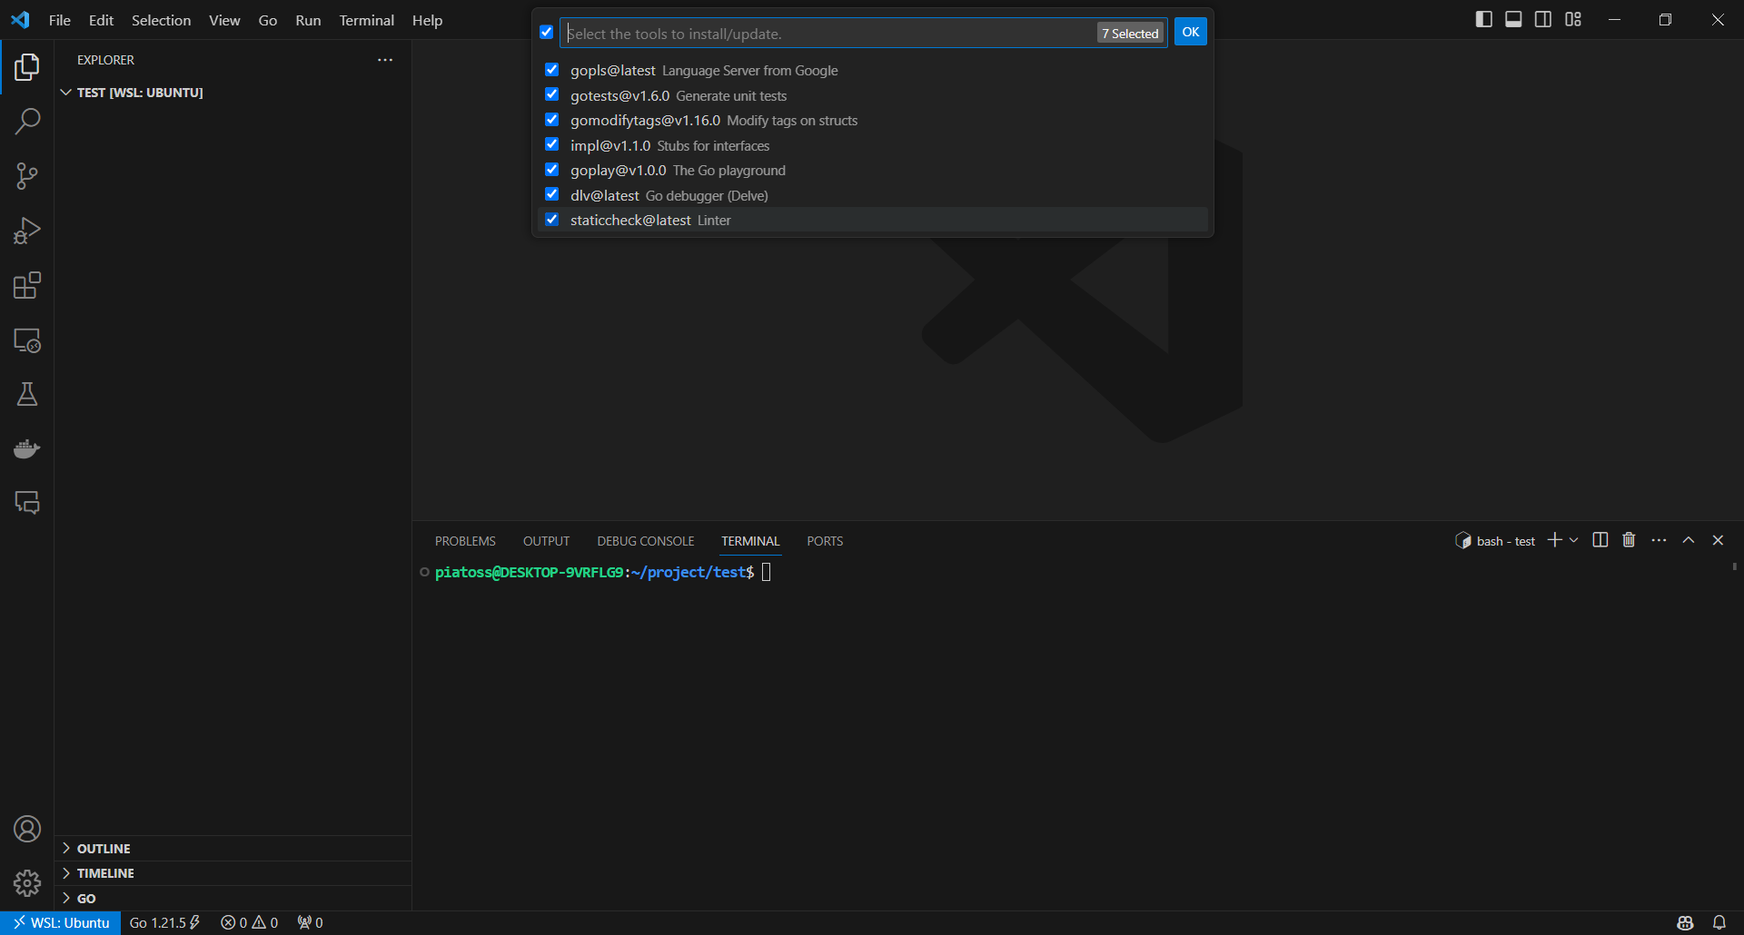The image size is (1744, 935).
Task: Open Explorer more actions ellipsis
Action: pos(385,60)
